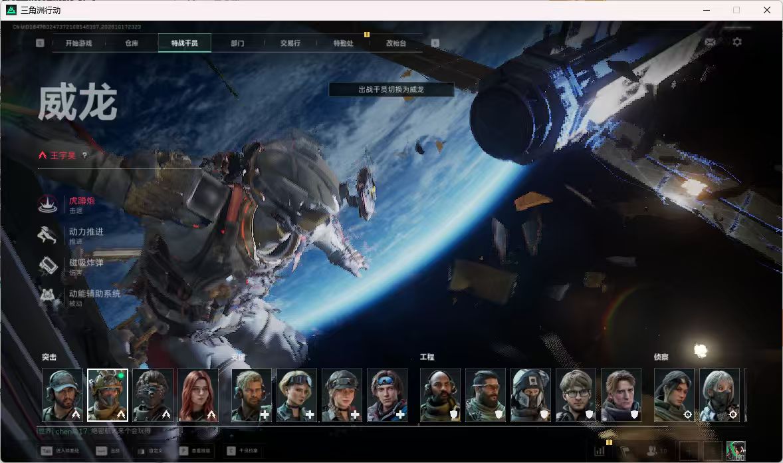This screenshot has width=783, height=463.
Task: Open the 特勤处 tab
Action: coord(344,43)
